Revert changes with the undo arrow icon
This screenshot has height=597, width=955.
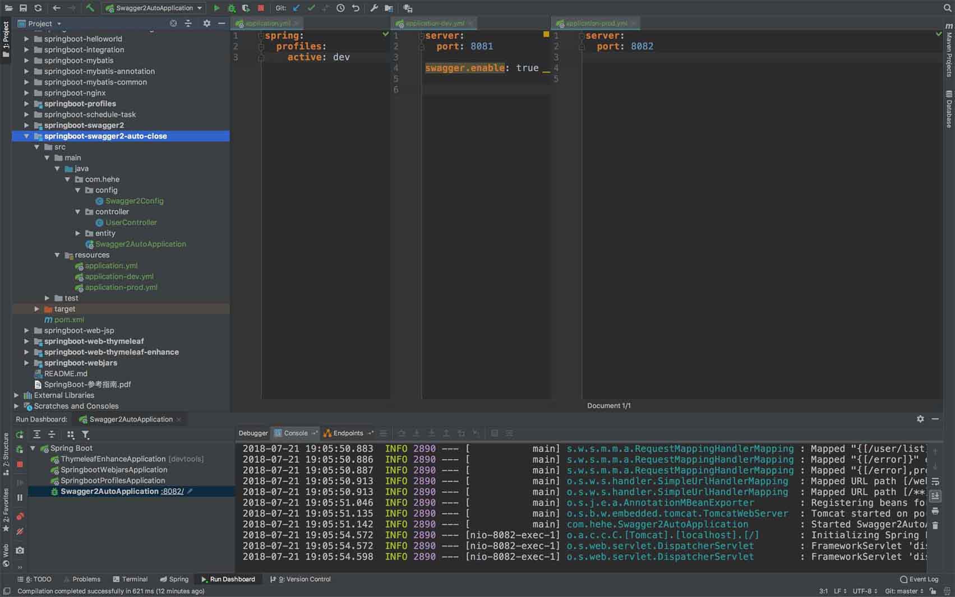356,8
